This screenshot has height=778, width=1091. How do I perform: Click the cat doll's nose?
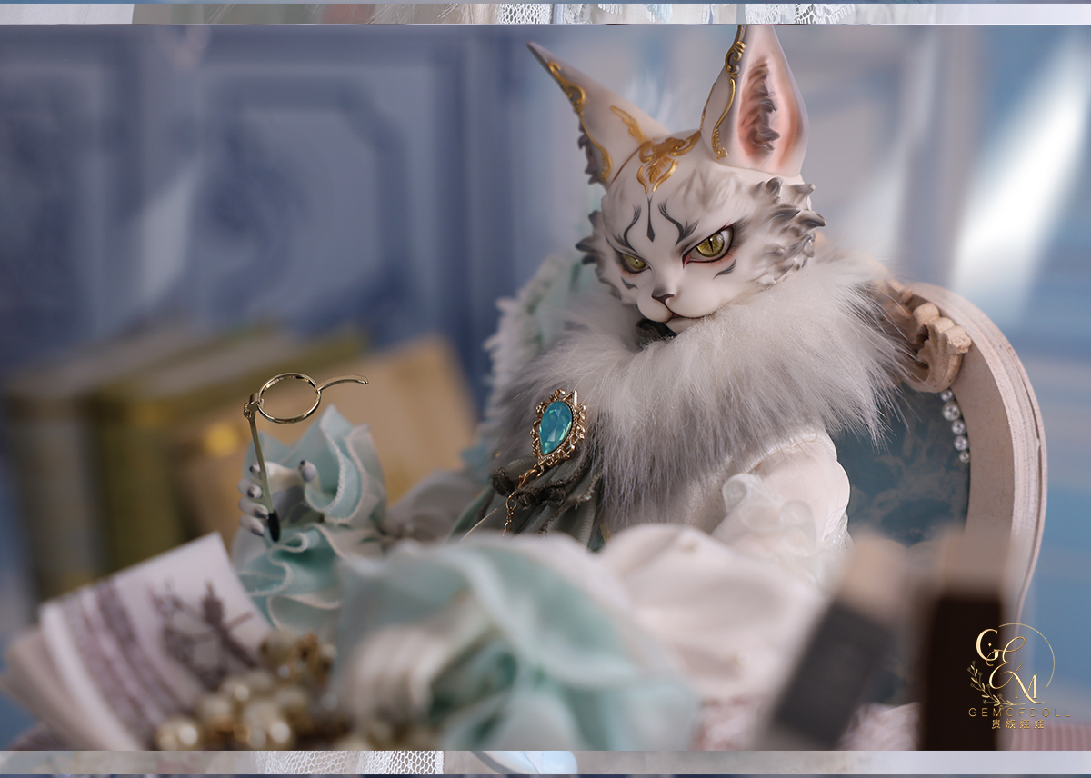click(662, 297)
